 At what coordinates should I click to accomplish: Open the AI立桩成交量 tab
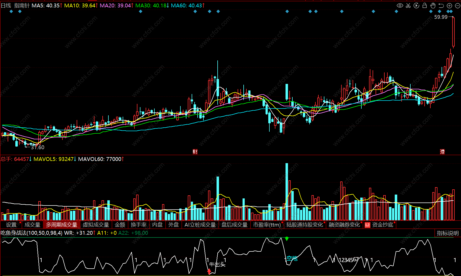(200, 225)
